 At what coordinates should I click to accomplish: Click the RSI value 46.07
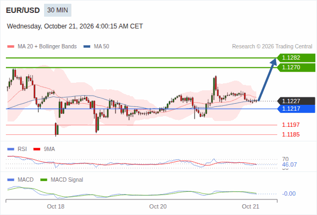pyautogui.click(x=290, y=164)
